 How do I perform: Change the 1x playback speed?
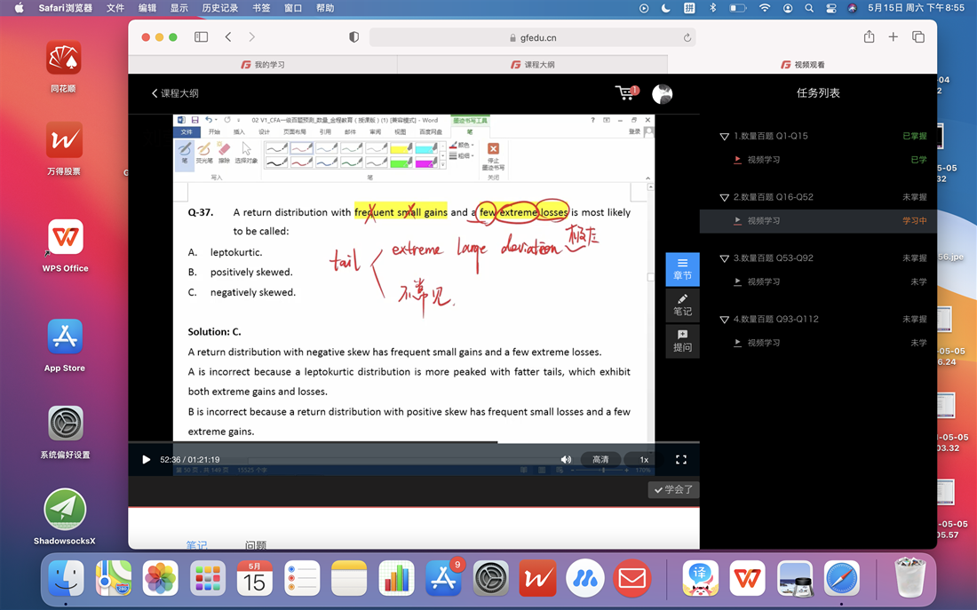pos(644,459)
